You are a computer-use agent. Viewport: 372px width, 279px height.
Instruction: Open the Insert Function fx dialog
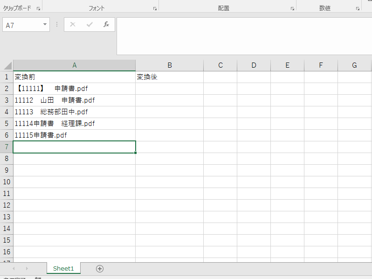106,24
